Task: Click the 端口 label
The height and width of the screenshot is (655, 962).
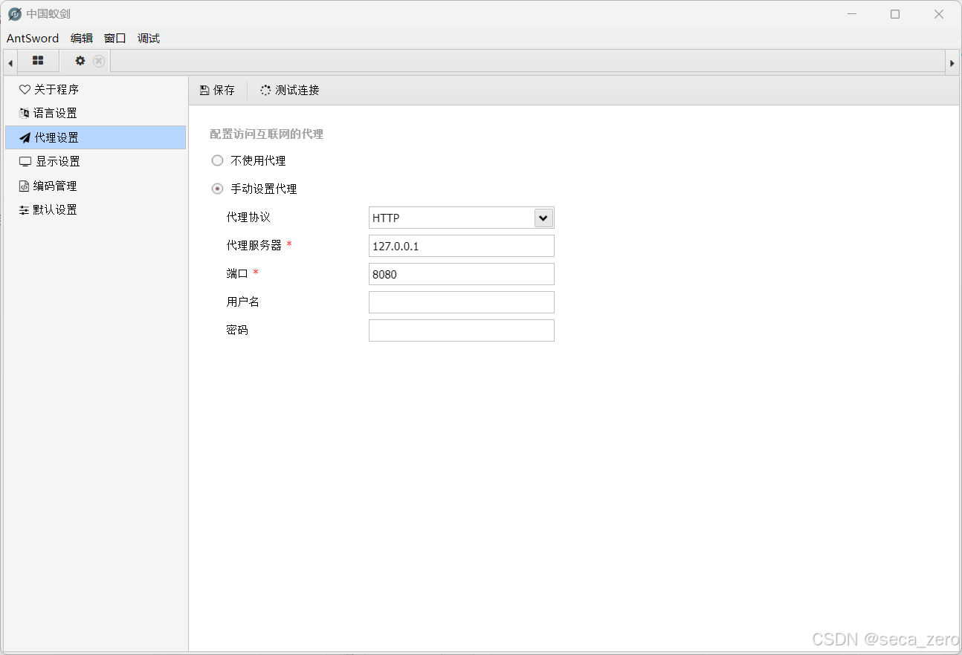Action: click(237, 273)
